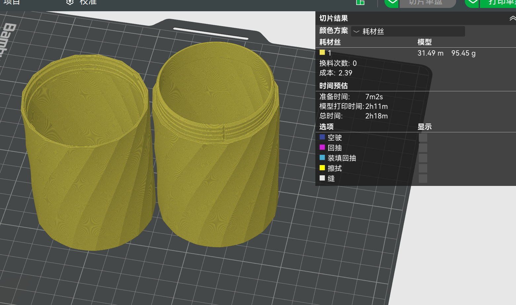Image resolution: width=516 pixels, height=305 pixels.
Task: Click the 31.49 m filament length value
Action: [430, 53]
